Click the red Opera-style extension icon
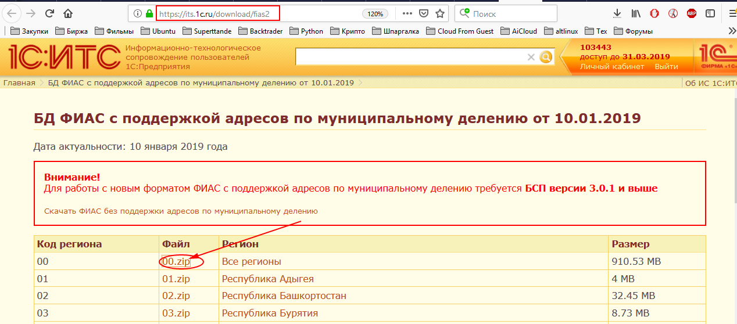The width and height of the screenshot is (737, 324). 654,13
